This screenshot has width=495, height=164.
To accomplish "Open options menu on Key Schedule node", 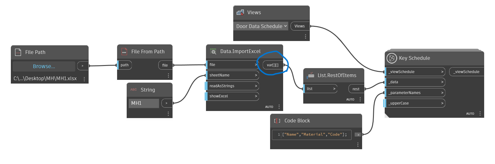I will [x=480, y=113].
